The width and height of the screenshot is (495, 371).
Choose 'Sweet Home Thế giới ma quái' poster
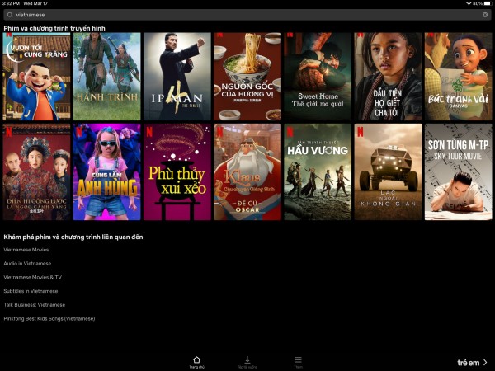pyautogui.click(x=318, y=77)
